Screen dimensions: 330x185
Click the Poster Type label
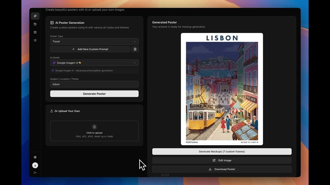[x=56, y=36]
